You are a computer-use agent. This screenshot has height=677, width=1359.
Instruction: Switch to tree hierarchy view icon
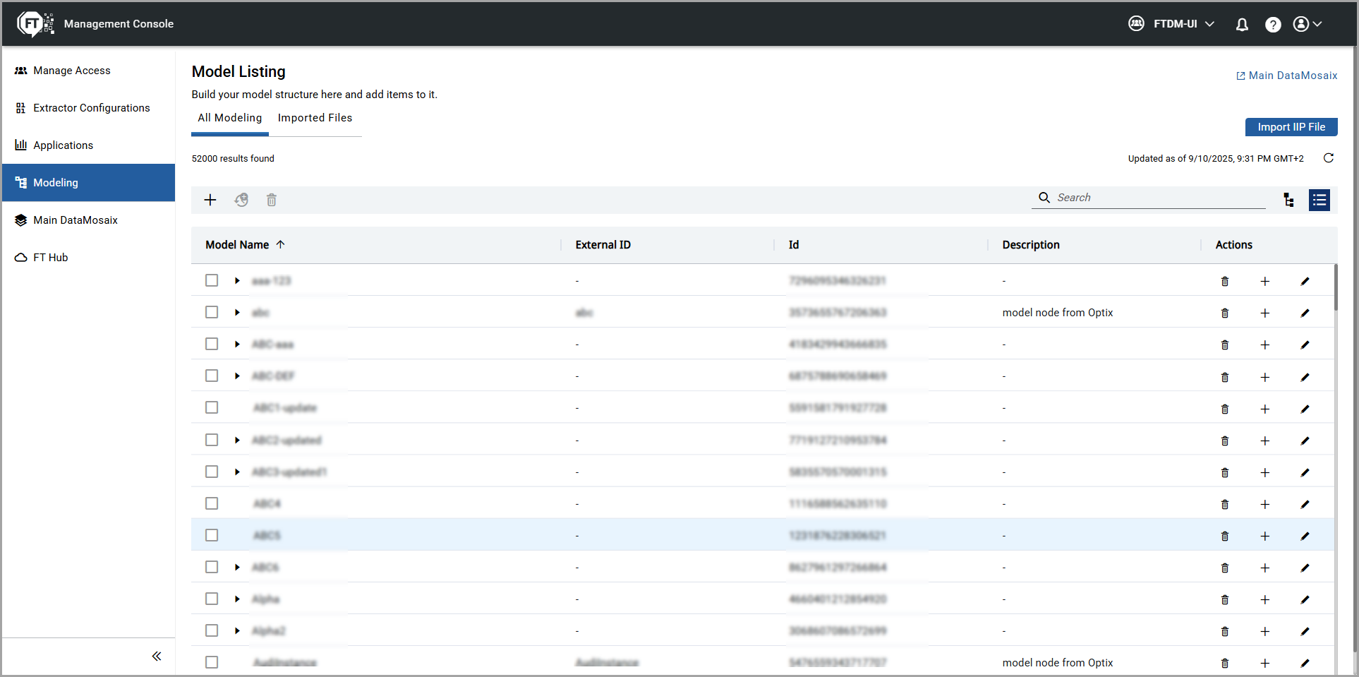[1288, 200]
